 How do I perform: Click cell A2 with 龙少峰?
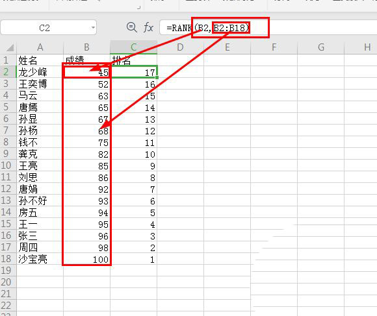[x=40, y=72]
